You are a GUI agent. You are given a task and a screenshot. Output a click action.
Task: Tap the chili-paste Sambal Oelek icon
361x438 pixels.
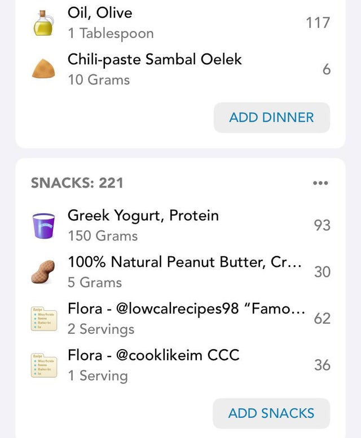(43, 69)
